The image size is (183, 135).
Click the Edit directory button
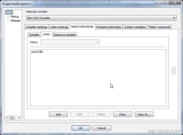coord(80,114)
